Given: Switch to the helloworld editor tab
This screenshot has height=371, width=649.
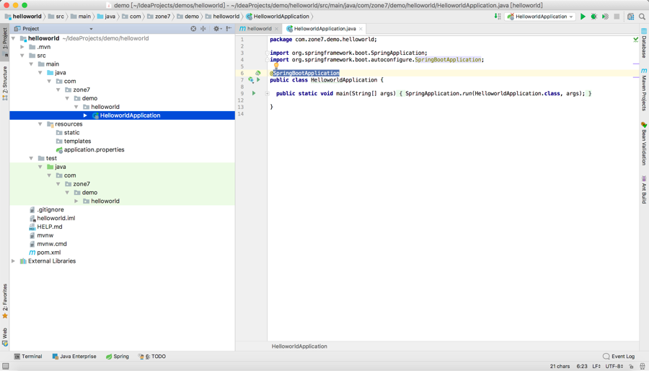Looking at the screenshot, I should pyautogui.click(x=259, y=29).
